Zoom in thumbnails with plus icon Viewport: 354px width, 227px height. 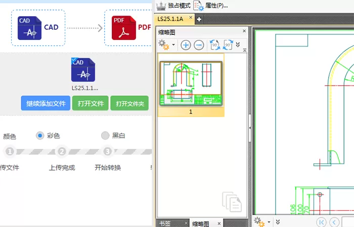coord(186,45)
